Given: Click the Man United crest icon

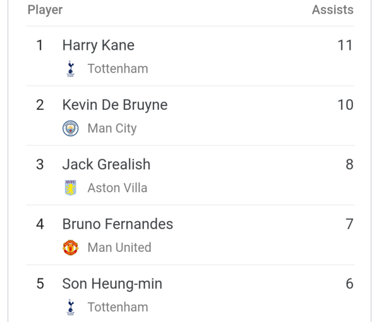Looking at the screenshot, I should point(70,247).
